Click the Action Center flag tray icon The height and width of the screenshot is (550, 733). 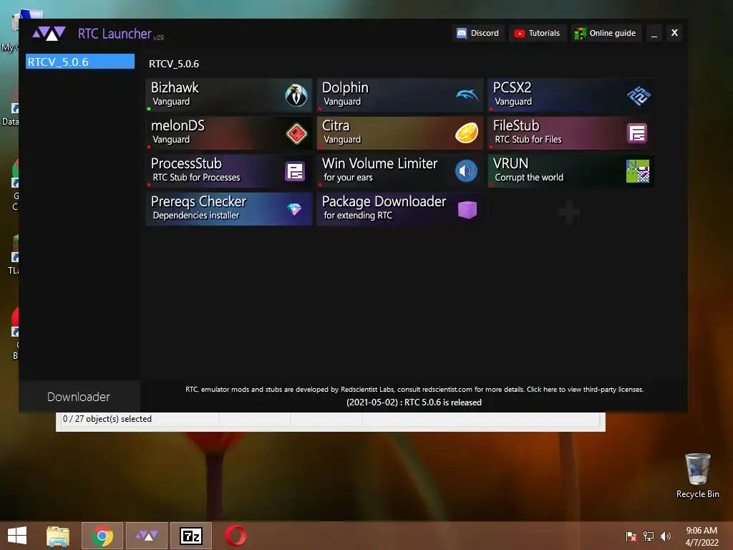(631, 536)
